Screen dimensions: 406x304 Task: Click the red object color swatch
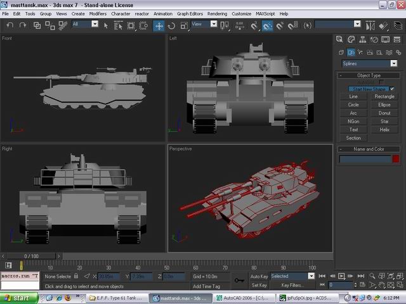point(396,159)
